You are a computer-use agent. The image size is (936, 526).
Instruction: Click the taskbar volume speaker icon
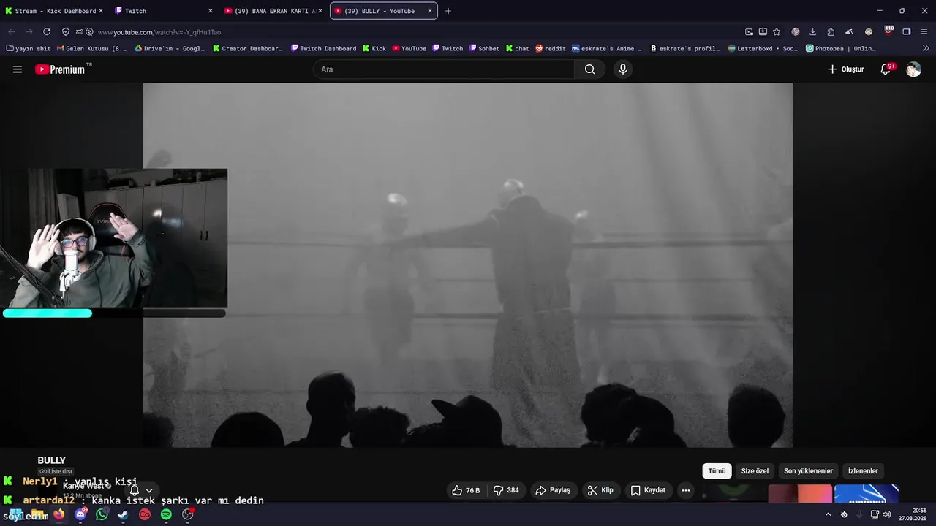point(886,514)
